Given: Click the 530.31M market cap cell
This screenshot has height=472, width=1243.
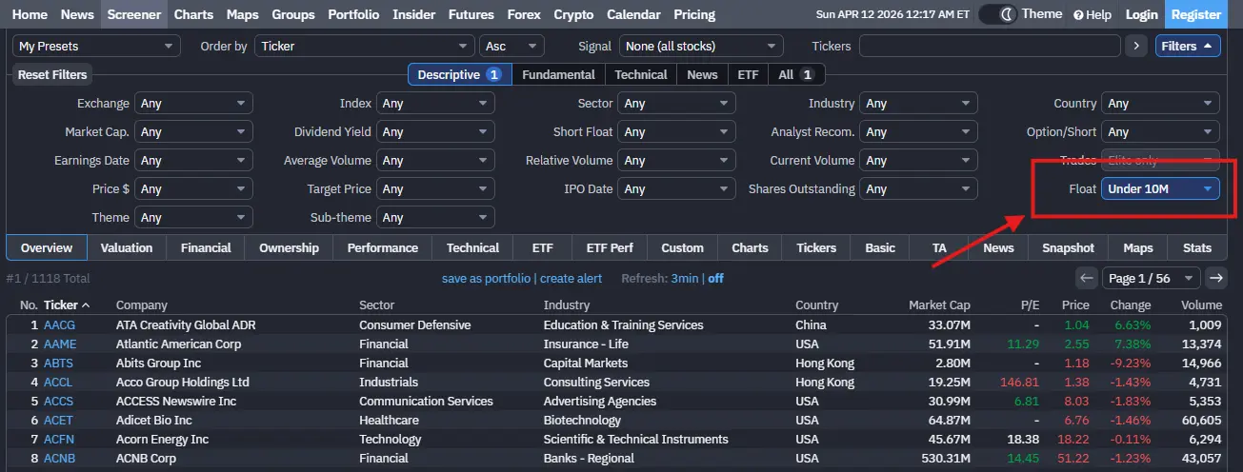Looking at the screenshot, I should click(x=946, y=458).
